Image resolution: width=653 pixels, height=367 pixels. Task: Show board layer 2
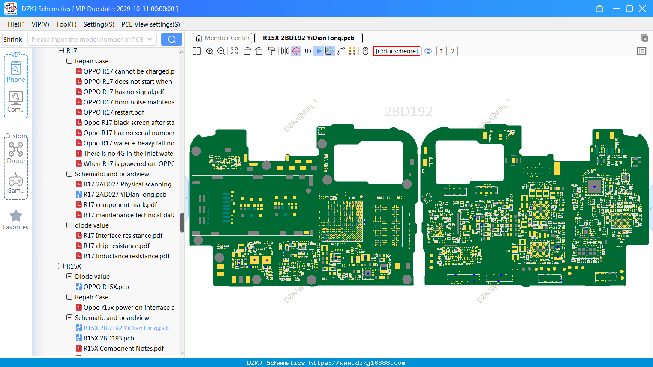(453, 51)
